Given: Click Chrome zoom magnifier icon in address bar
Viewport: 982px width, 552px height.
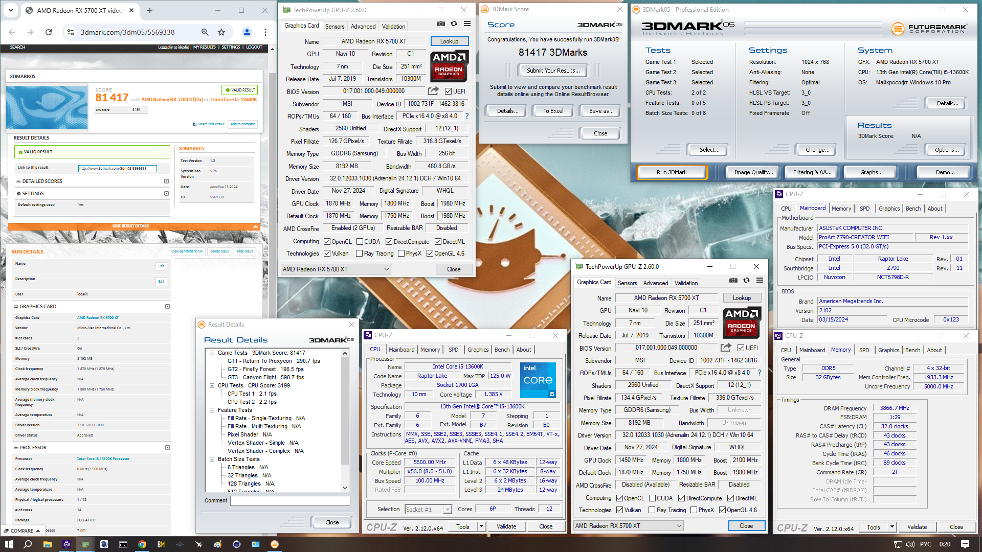Looking at the screenshot, I should click(205, 32).
